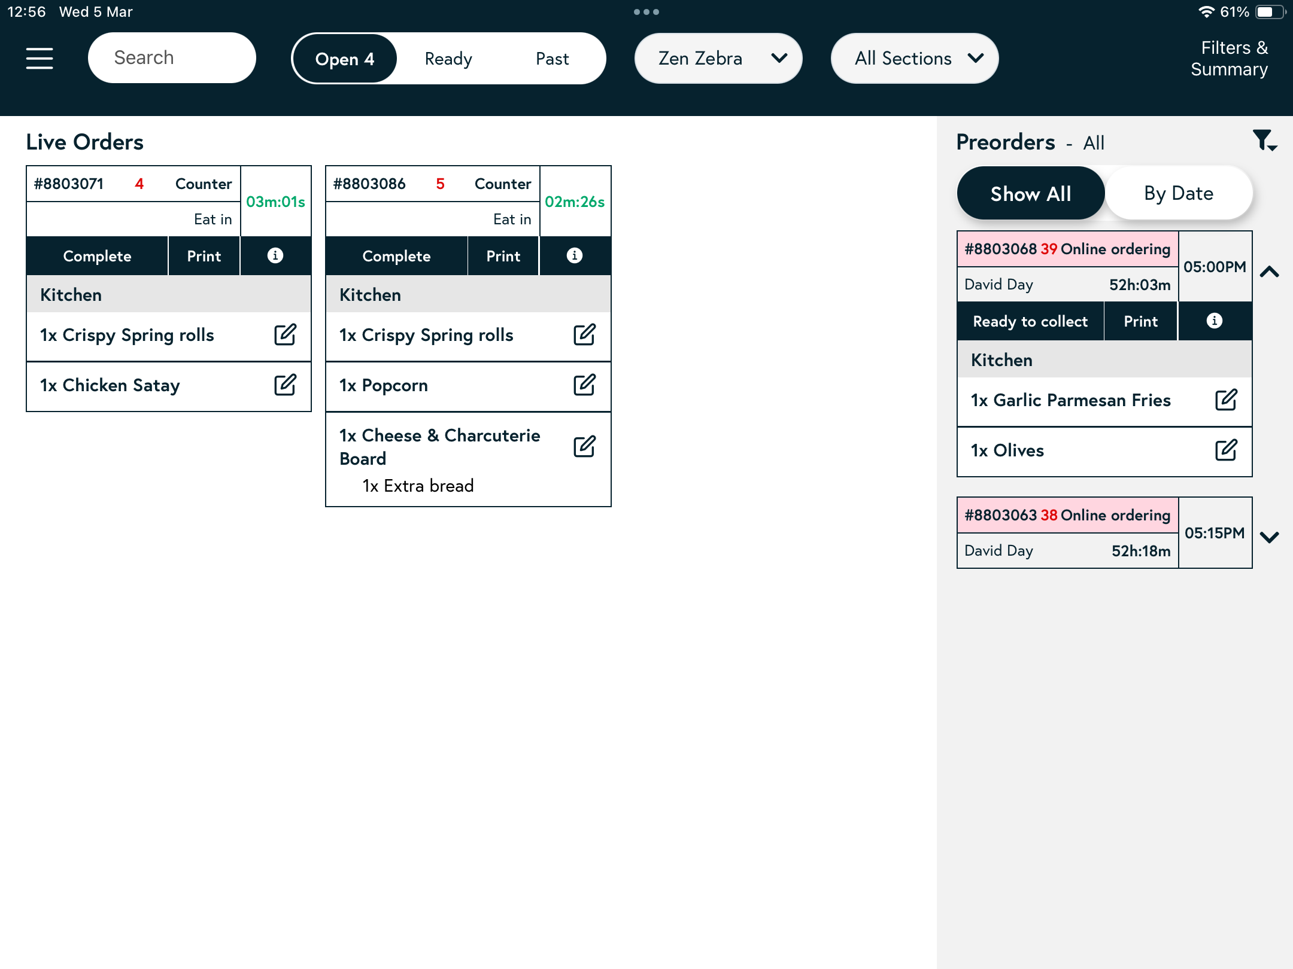
Task: Edit Chicken Satay item in order #8803071
Action: pos(285,385)
